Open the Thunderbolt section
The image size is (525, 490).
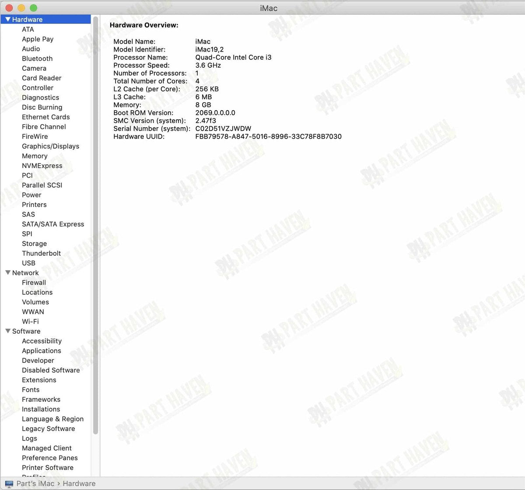click(42, 253)
